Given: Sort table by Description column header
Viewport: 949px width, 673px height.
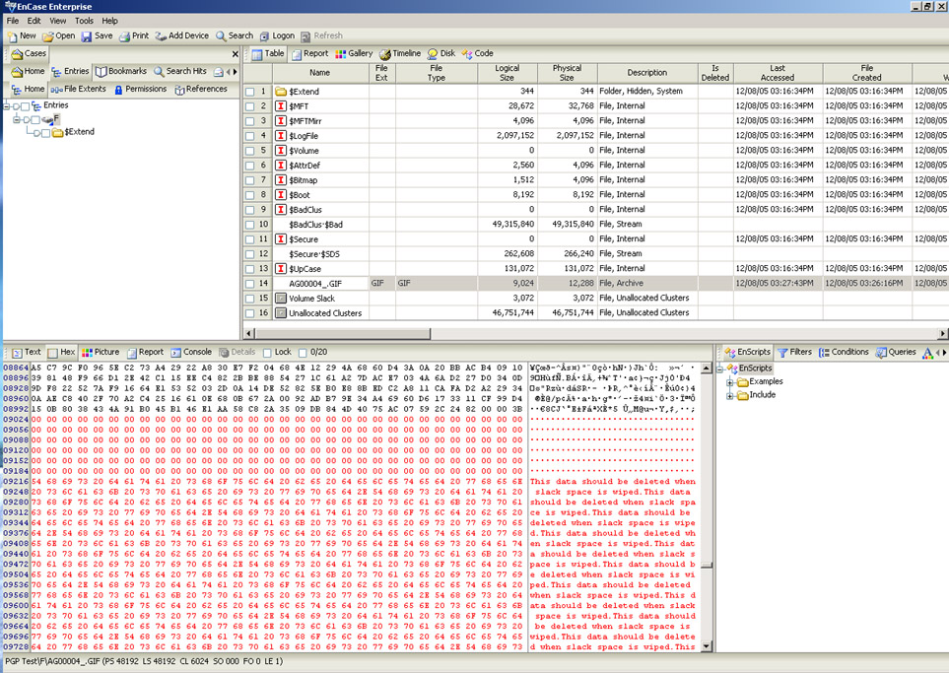Looking at the screenshot, I should pyautogui.click(x=647, y=73).
